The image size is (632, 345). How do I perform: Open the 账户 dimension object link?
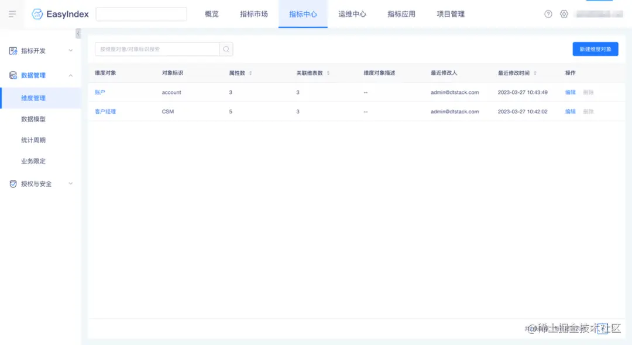(x=100, y=92)
